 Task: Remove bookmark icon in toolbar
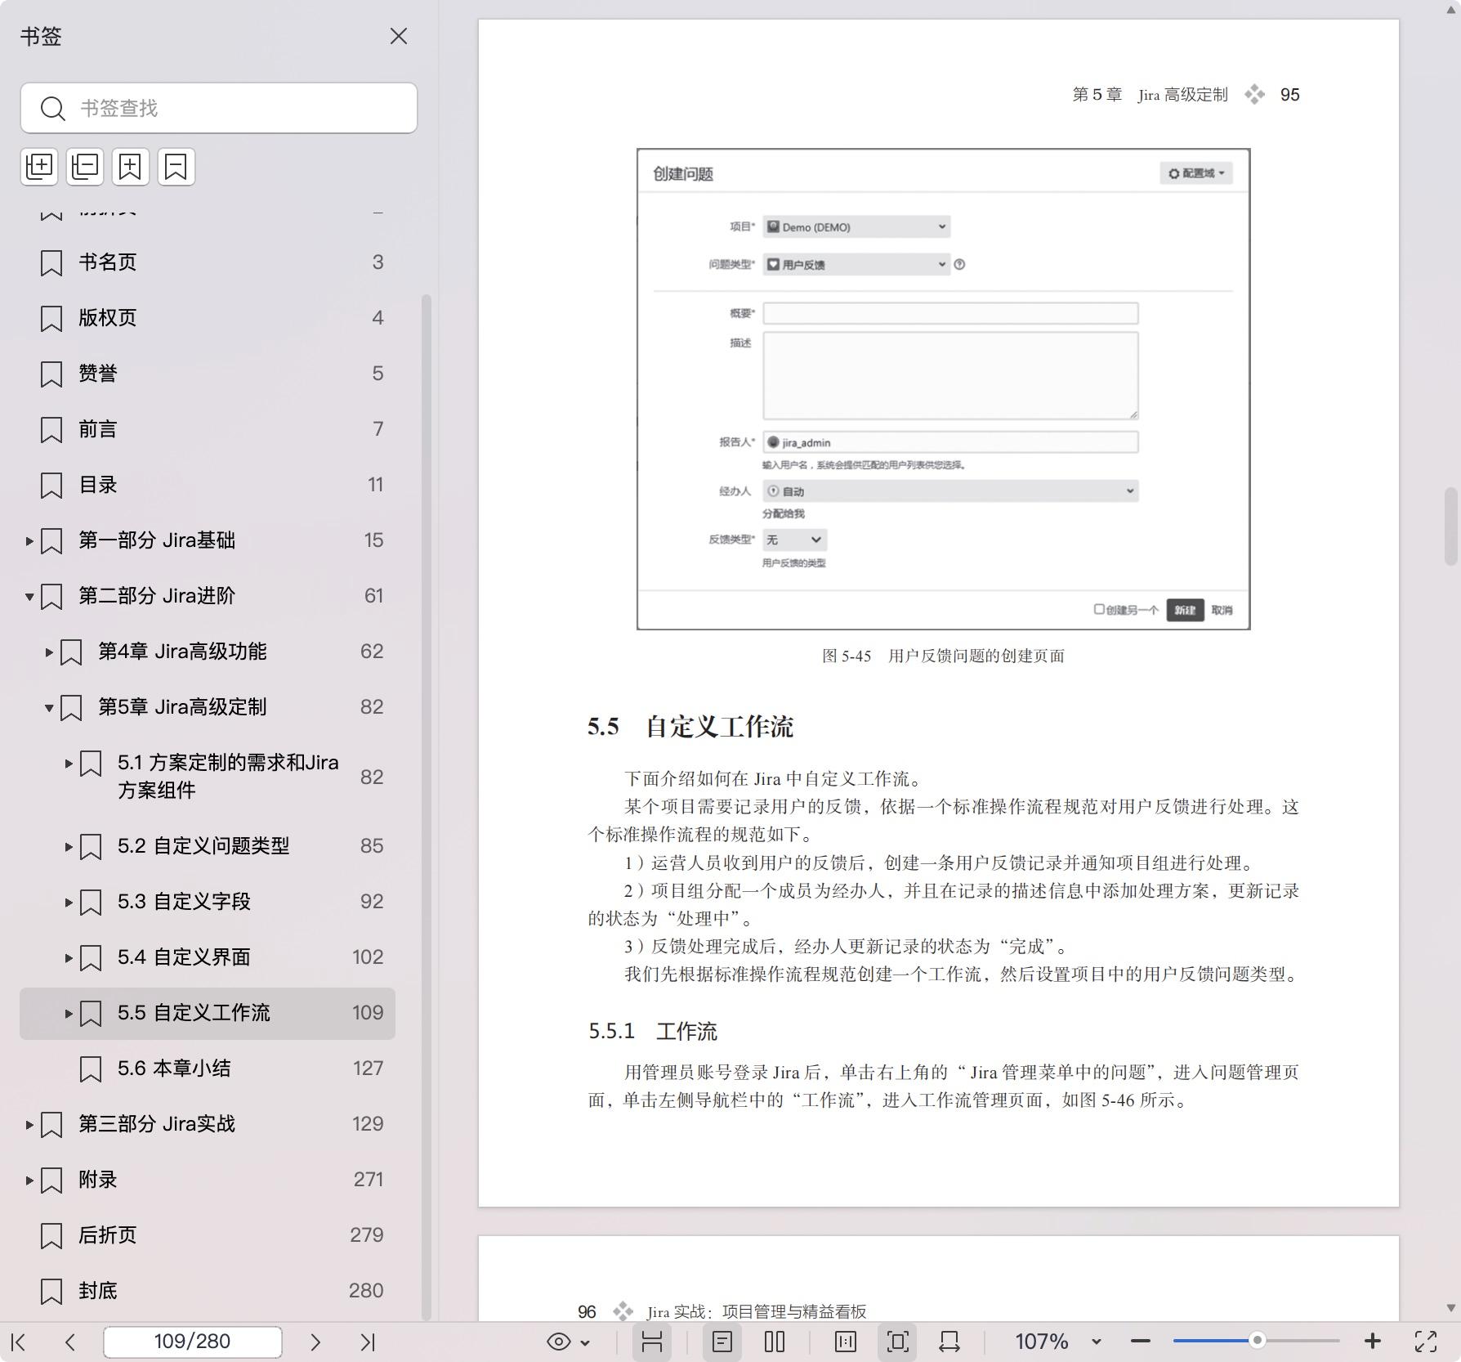coord(176,167)
